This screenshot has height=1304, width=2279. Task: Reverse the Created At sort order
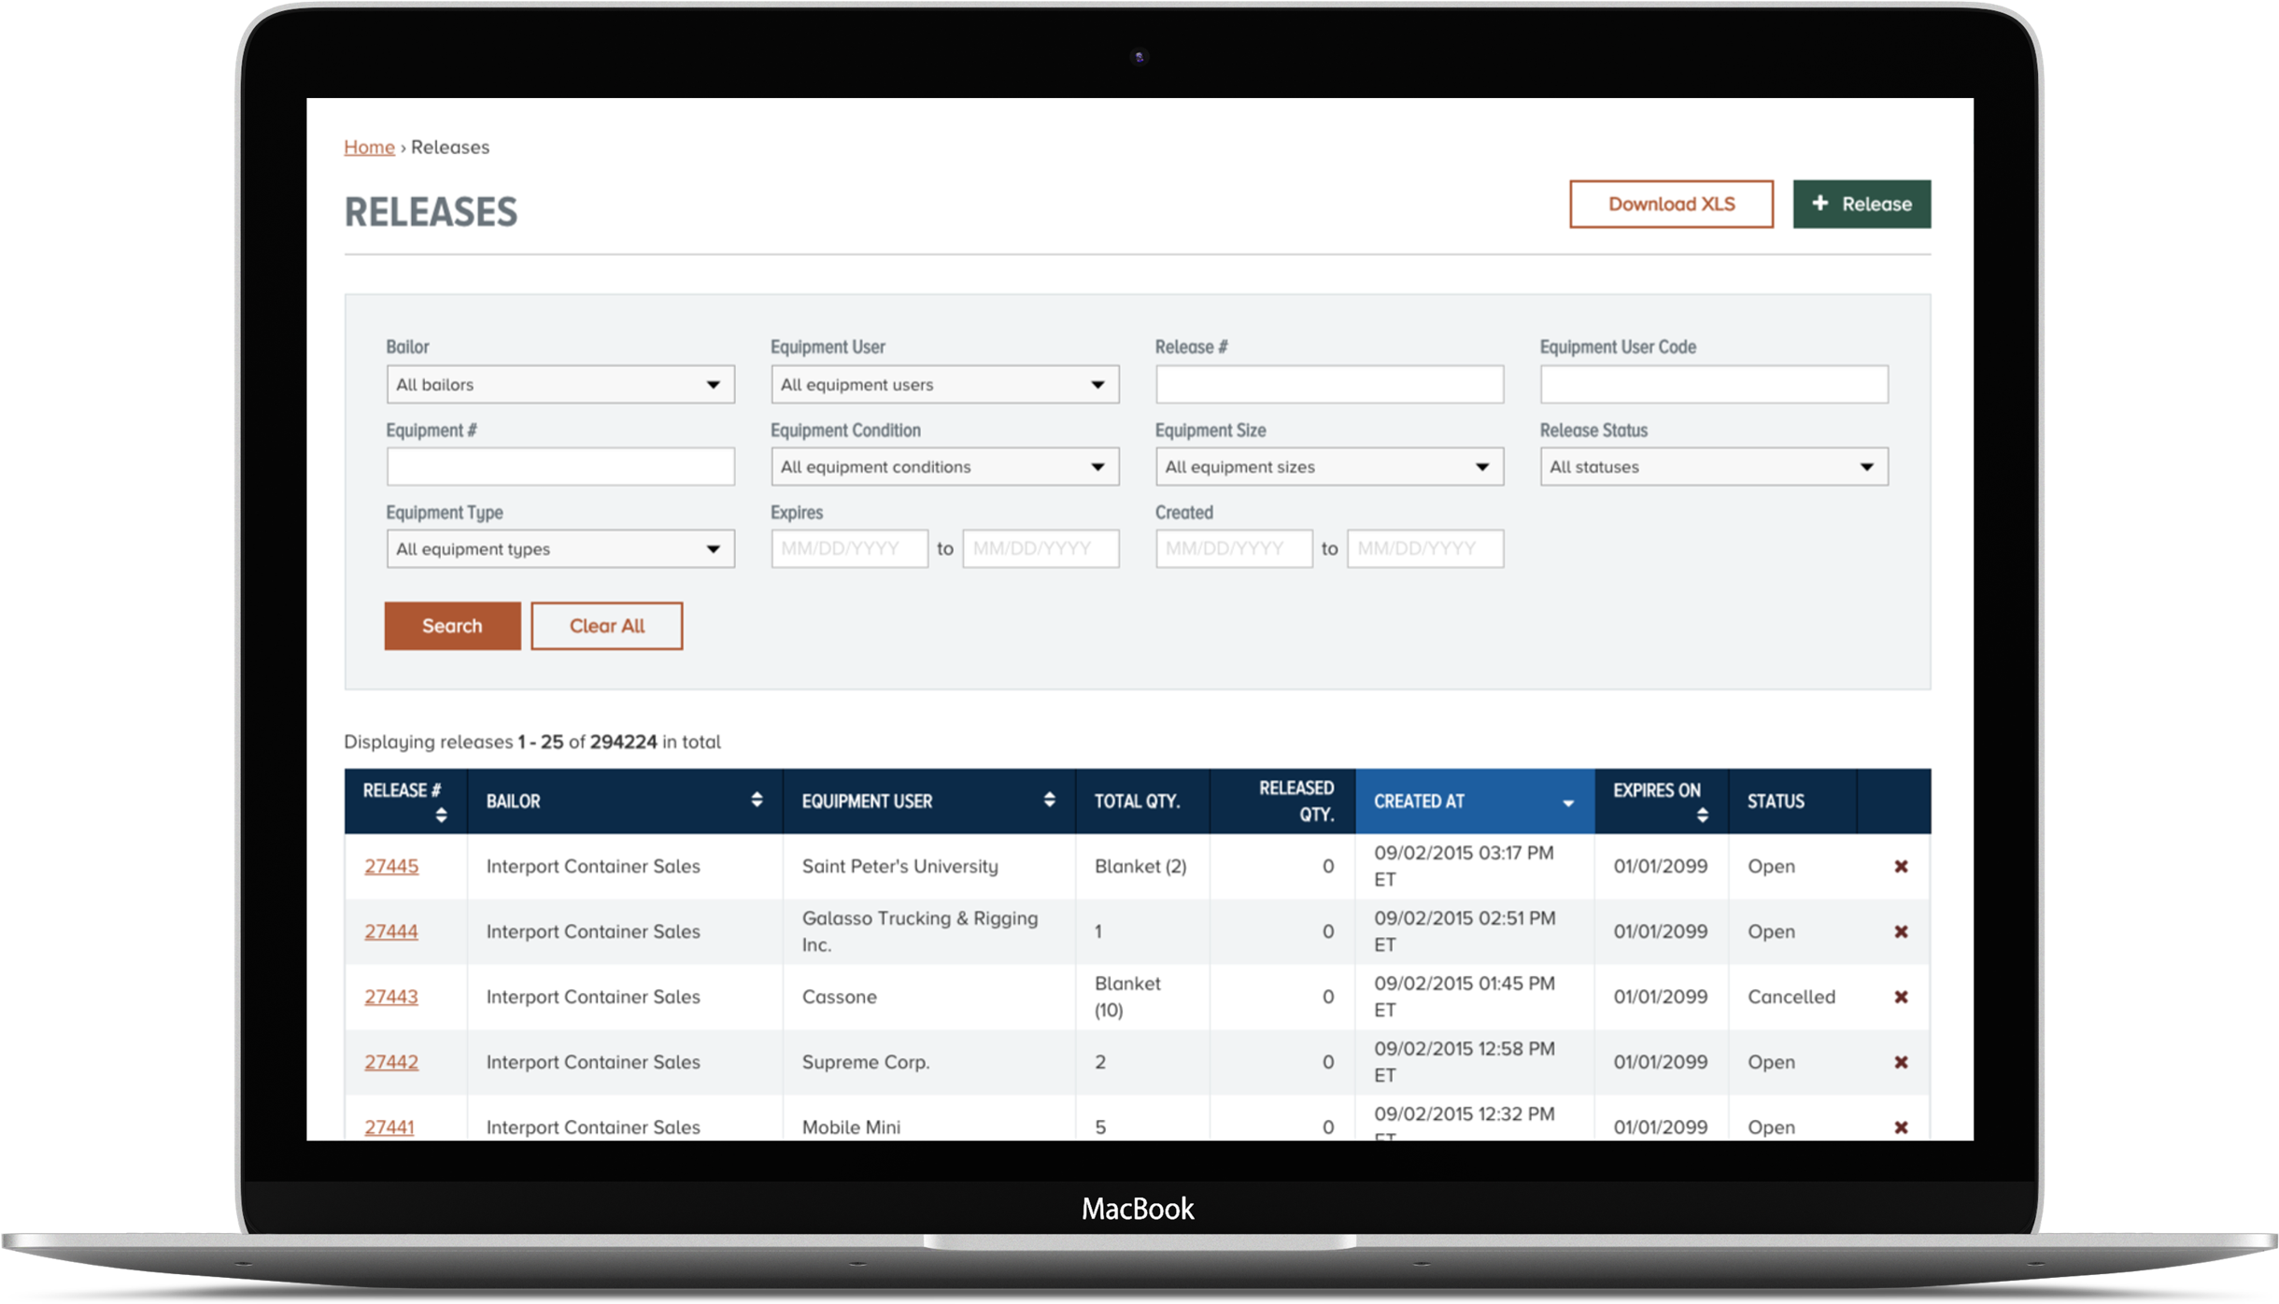[x=1567, y=803]
